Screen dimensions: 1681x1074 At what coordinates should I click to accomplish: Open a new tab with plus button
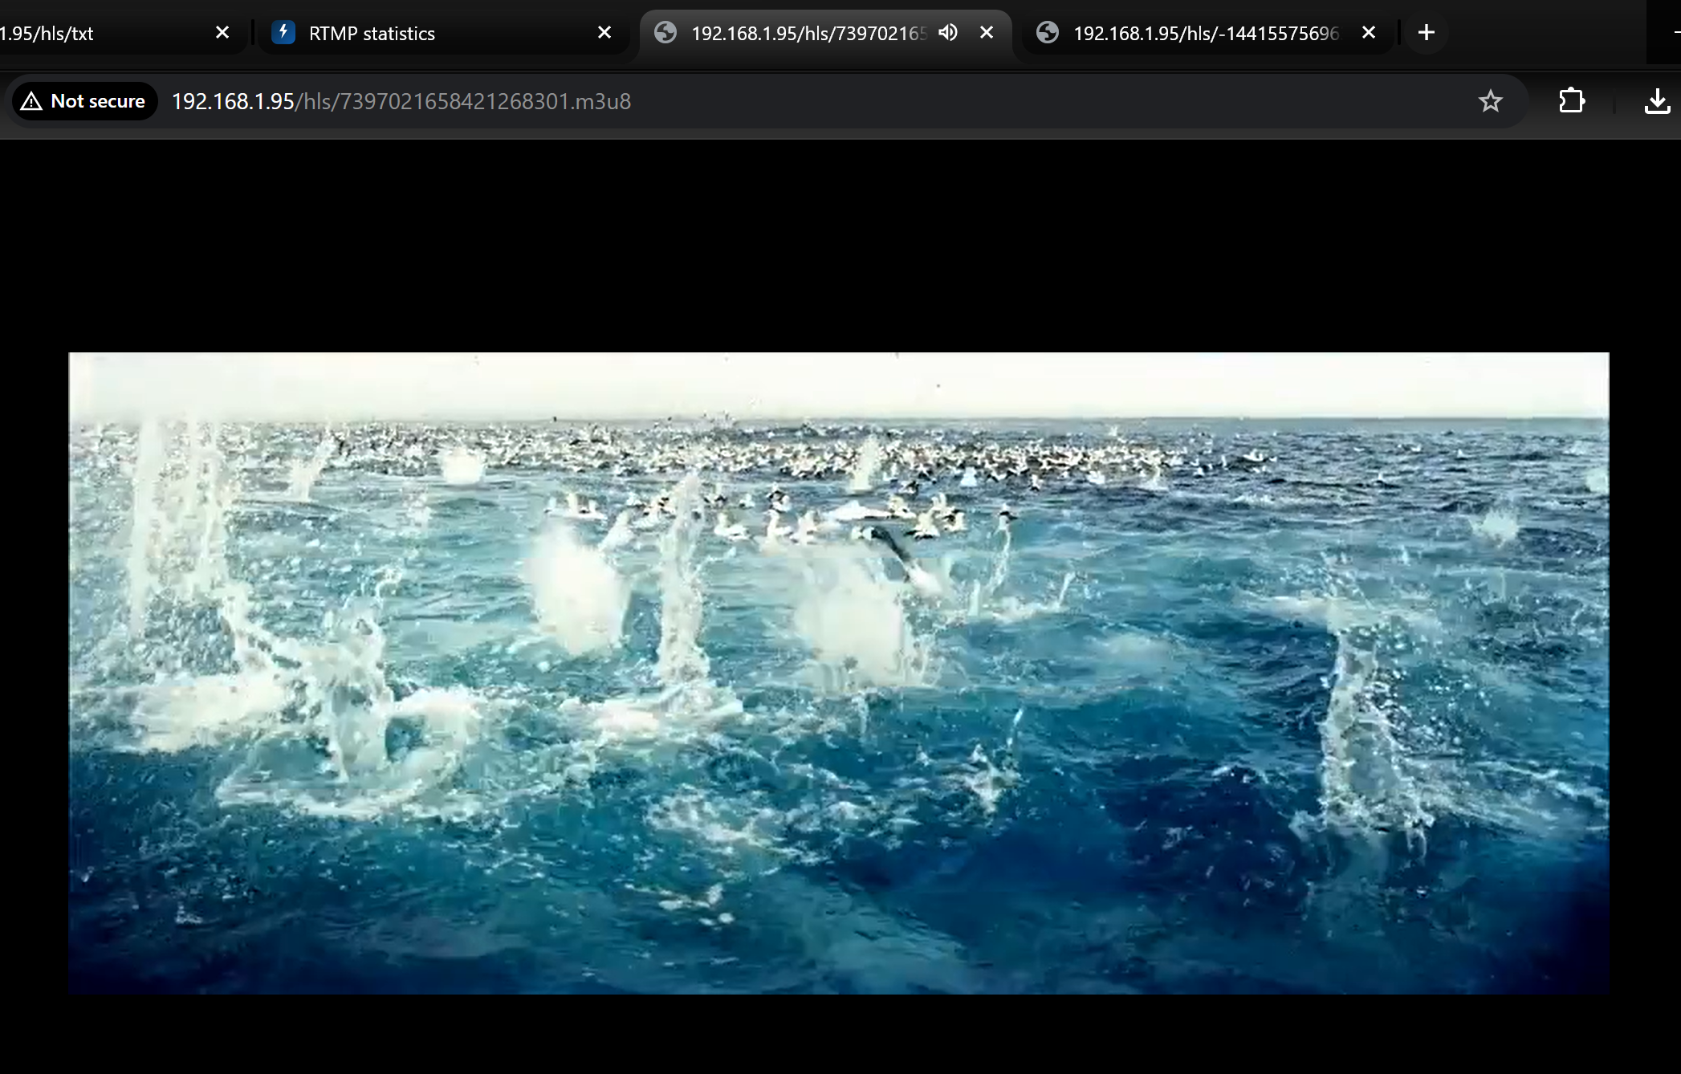[x=1426, y=33]
